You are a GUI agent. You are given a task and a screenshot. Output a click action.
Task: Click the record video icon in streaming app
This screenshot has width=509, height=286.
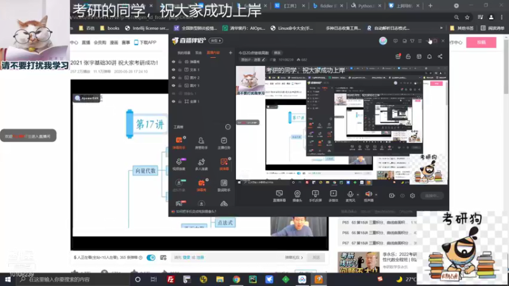392,196
